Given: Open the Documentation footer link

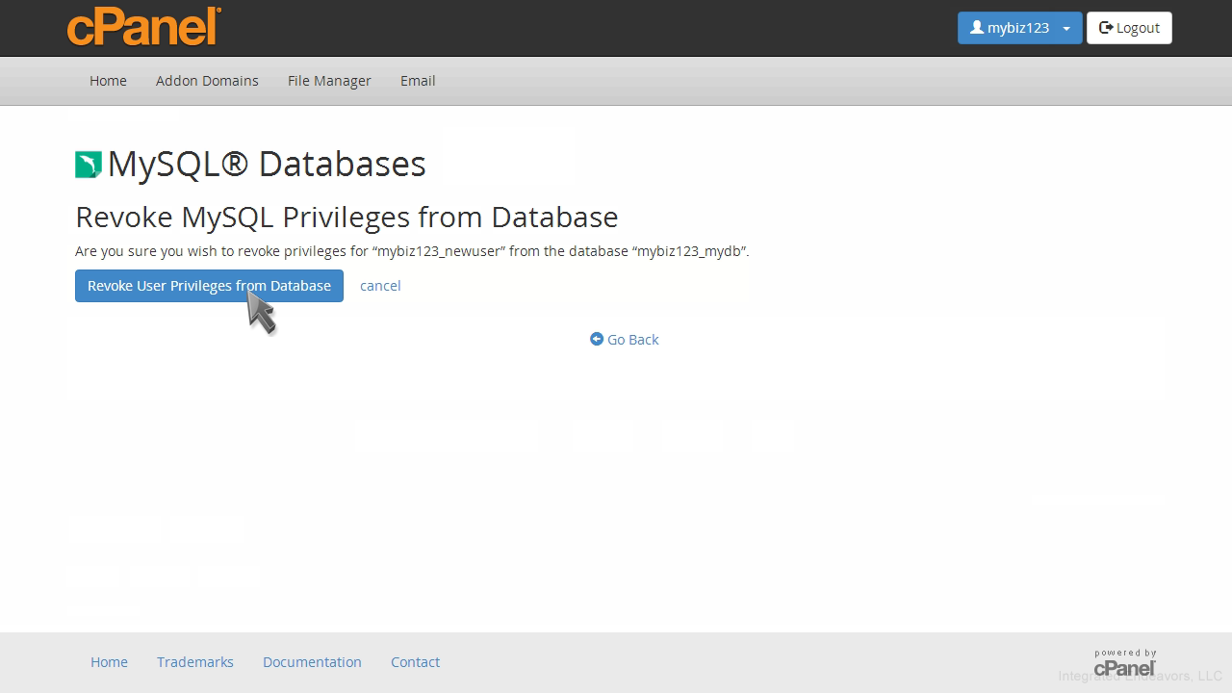Looking at the screenshot, I should [312, 662].
